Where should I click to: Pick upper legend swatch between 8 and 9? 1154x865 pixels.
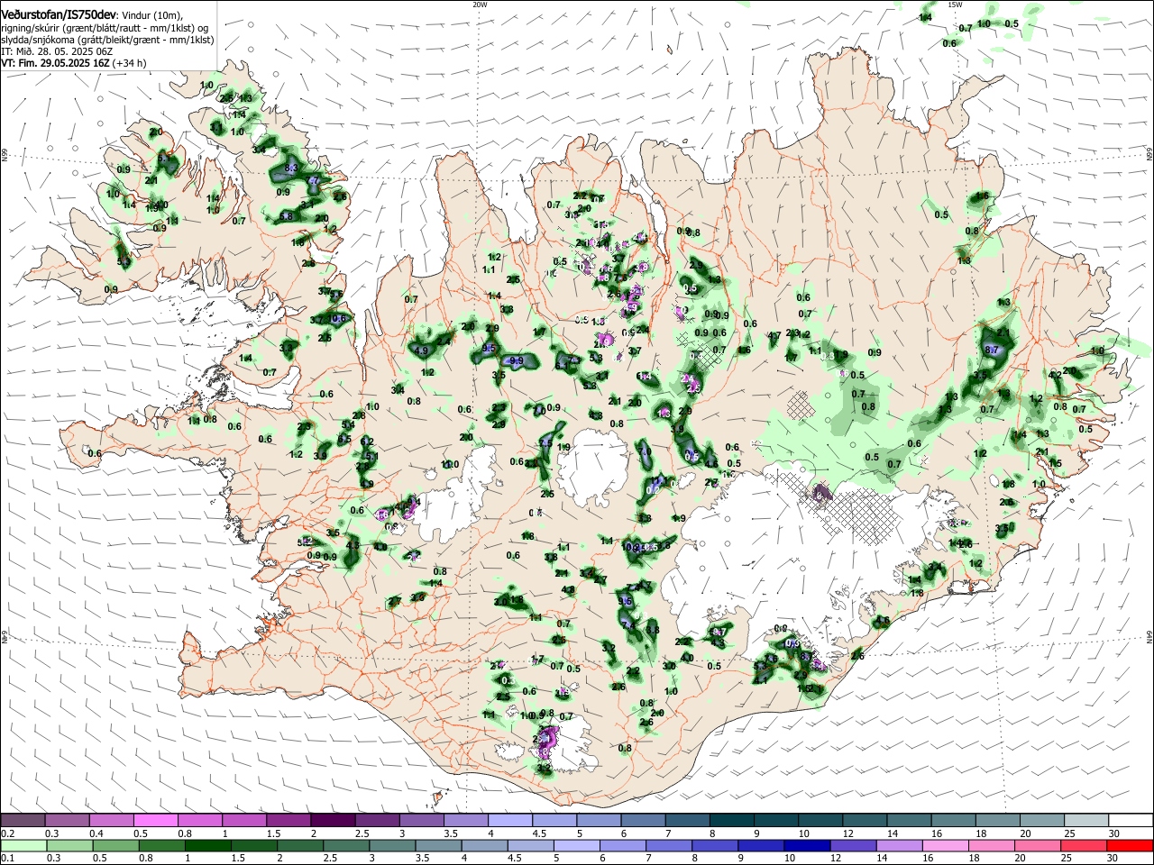pyautogui.click(x=731, y=821)
